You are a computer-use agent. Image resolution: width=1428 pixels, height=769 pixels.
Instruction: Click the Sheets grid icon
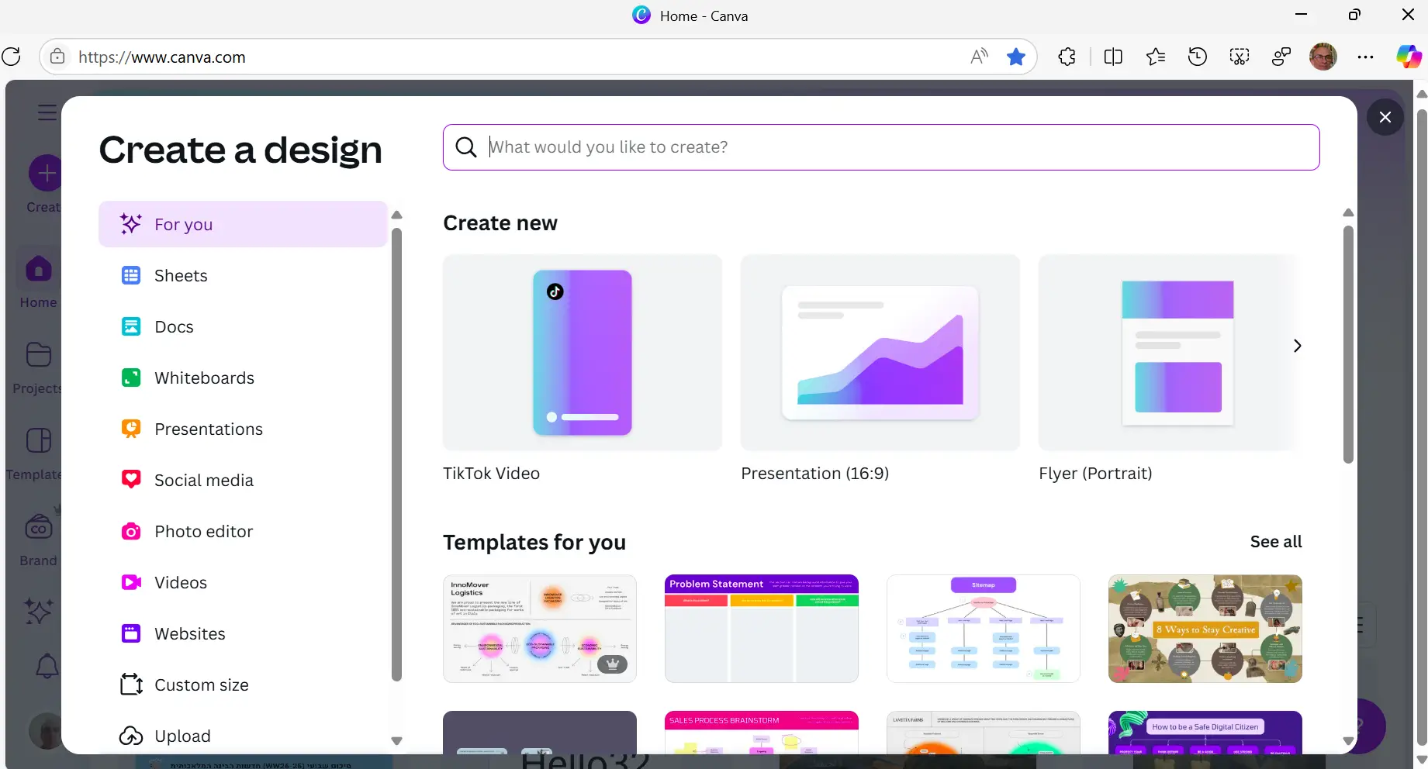pyautogui.click(x=131, y=275)
